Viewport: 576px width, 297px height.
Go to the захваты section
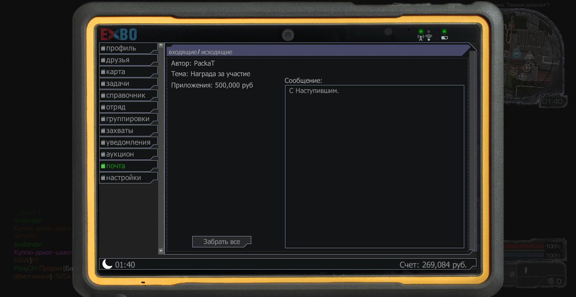pos(128,131)
